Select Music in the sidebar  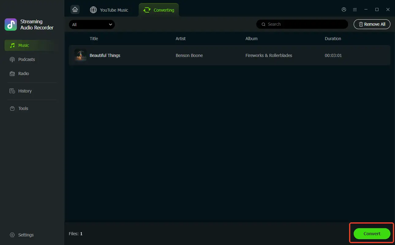[x=31, y=45]
